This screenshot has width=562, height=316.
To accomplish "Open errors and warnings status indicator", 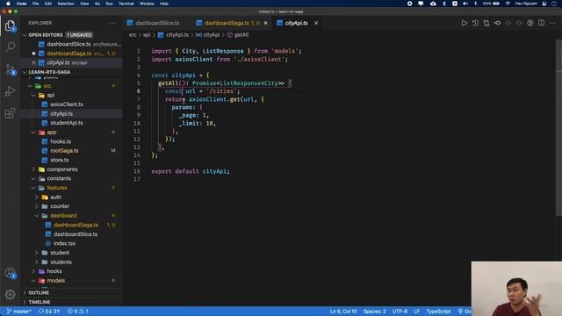I will (x=78, y=312).
